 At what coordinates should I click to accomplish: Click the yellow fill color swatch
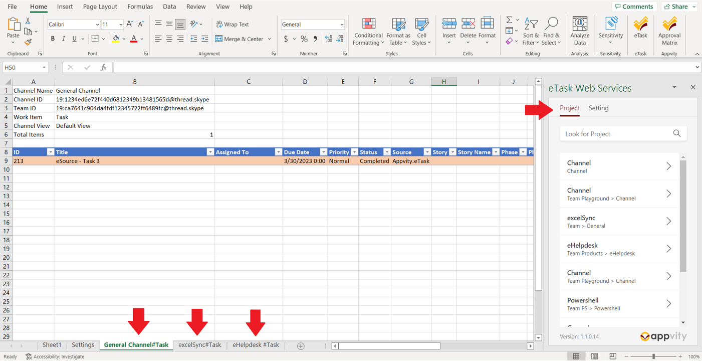coord(116,39)
